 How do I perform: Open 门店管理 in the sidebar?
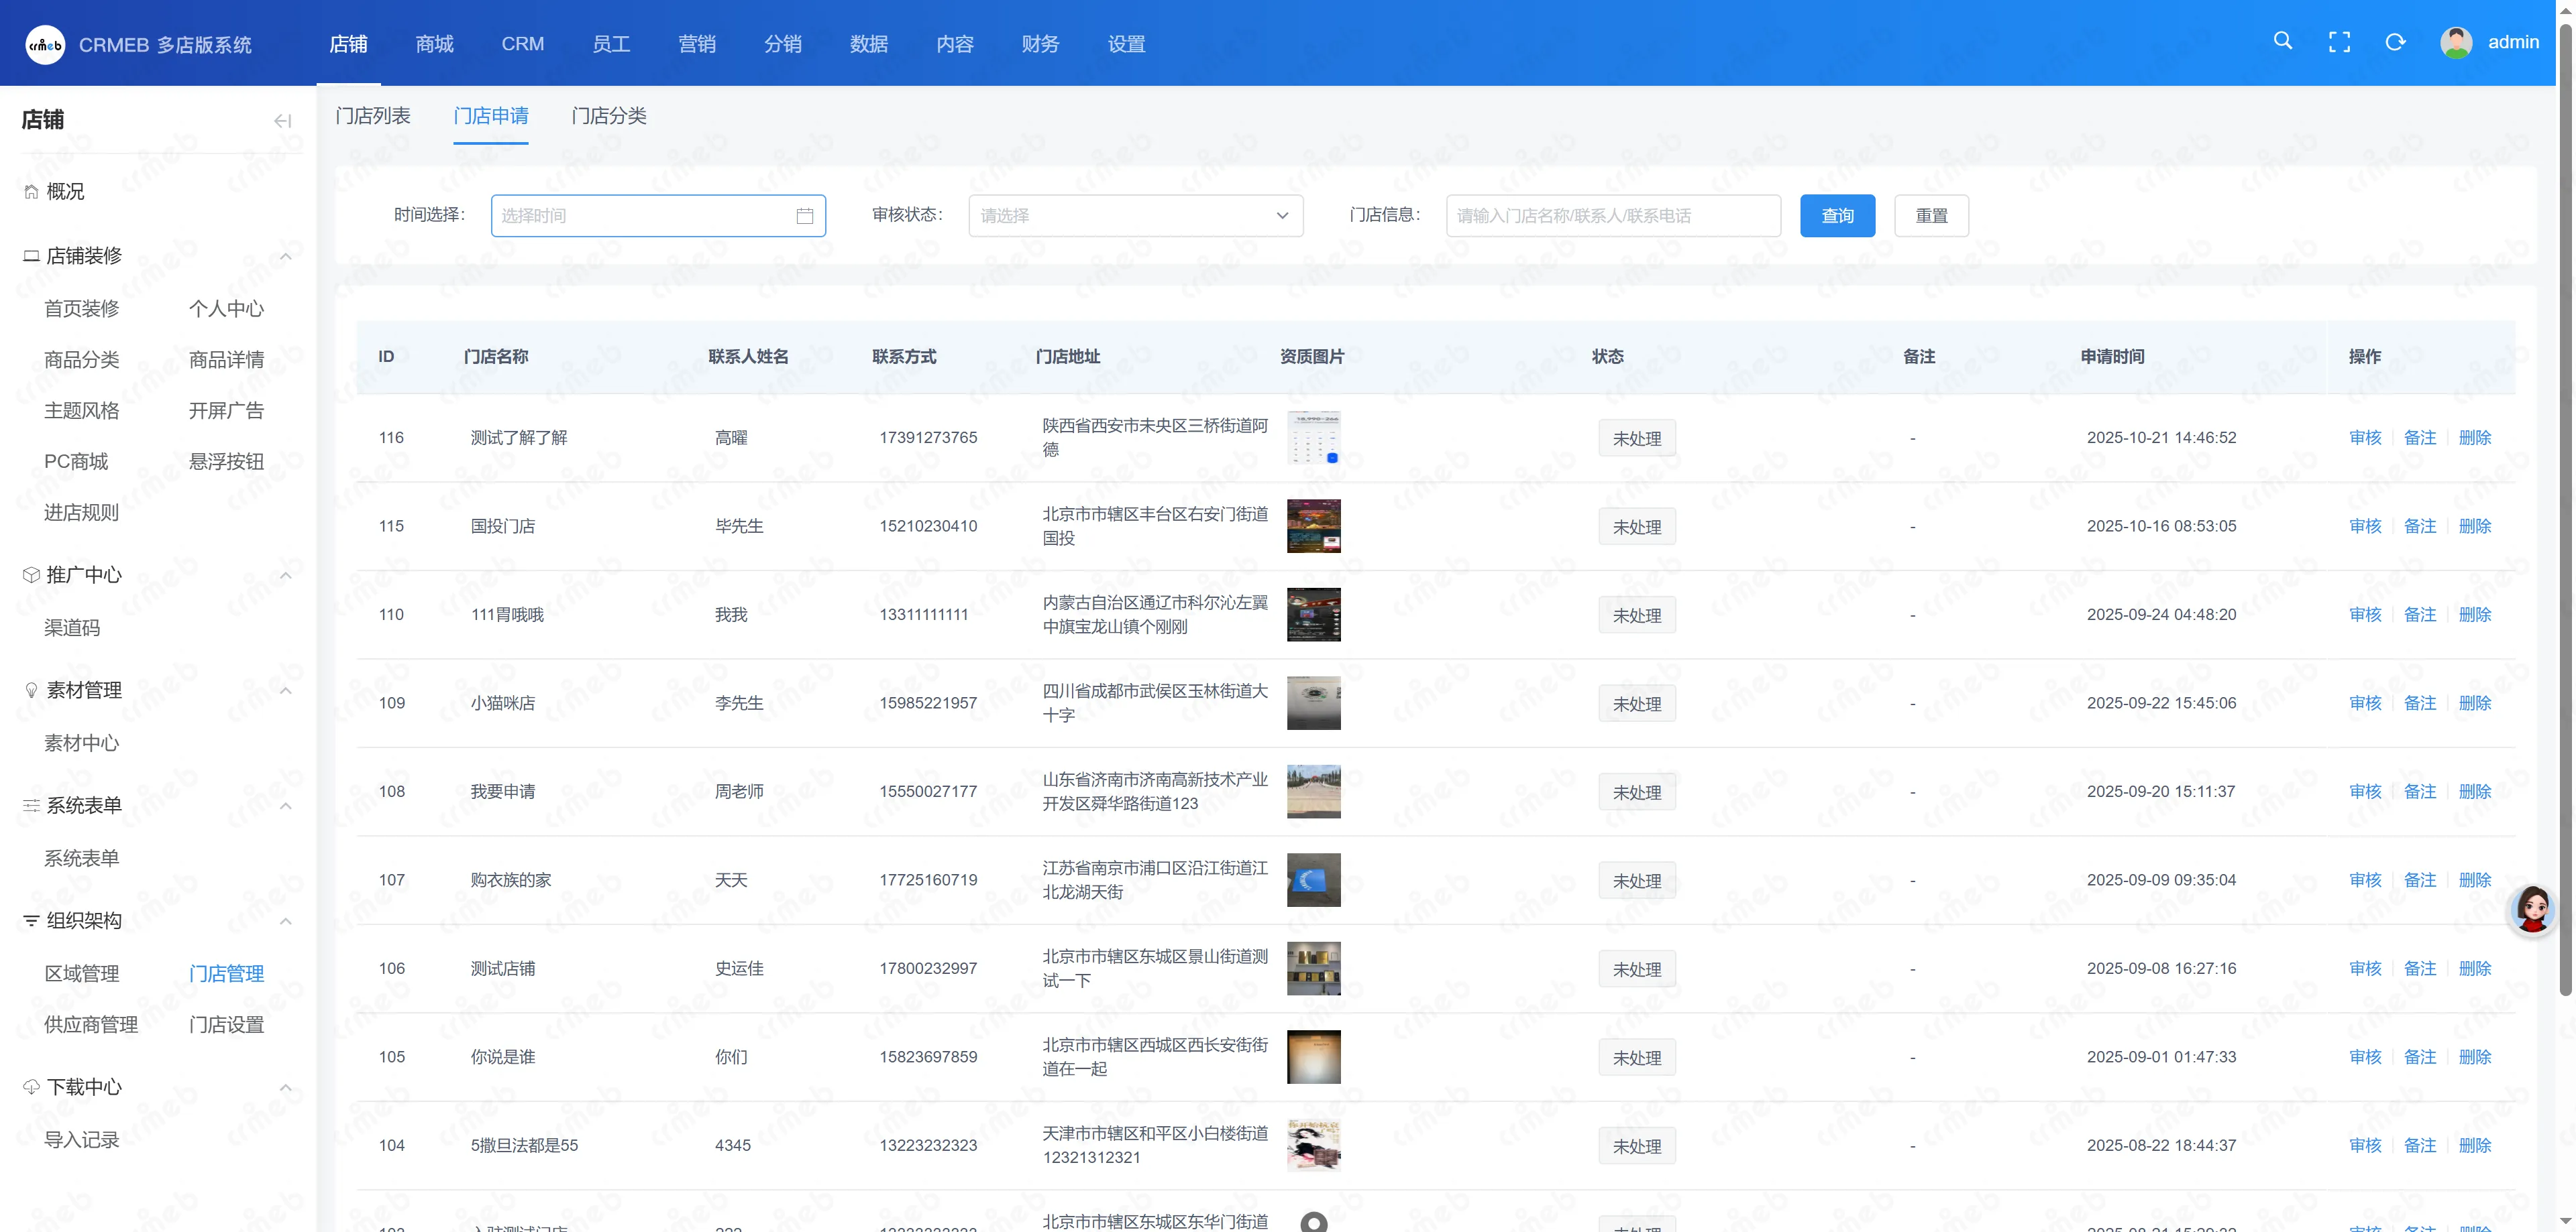226,973
